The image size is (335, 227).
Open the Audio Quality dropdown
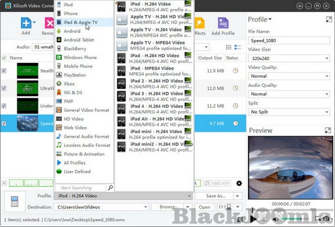pyautogui.click(x=288, y=94)
